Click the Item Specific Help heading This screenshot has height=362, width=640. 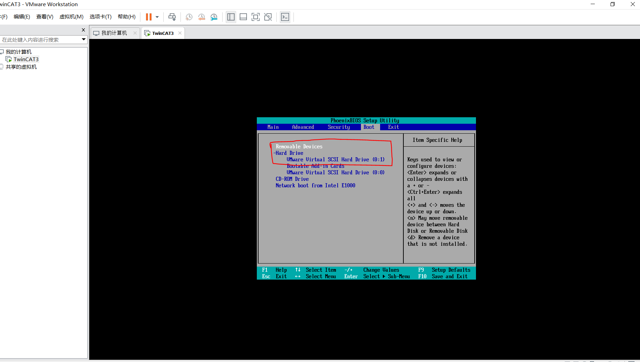(437, 140)
